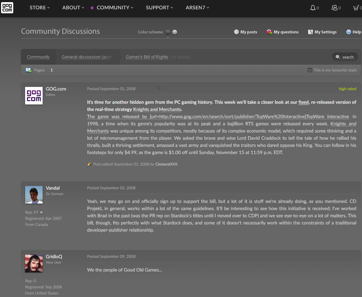This screenshot has width=362, height=297.
Task: Open My Settings link
Action: [325, 32]
